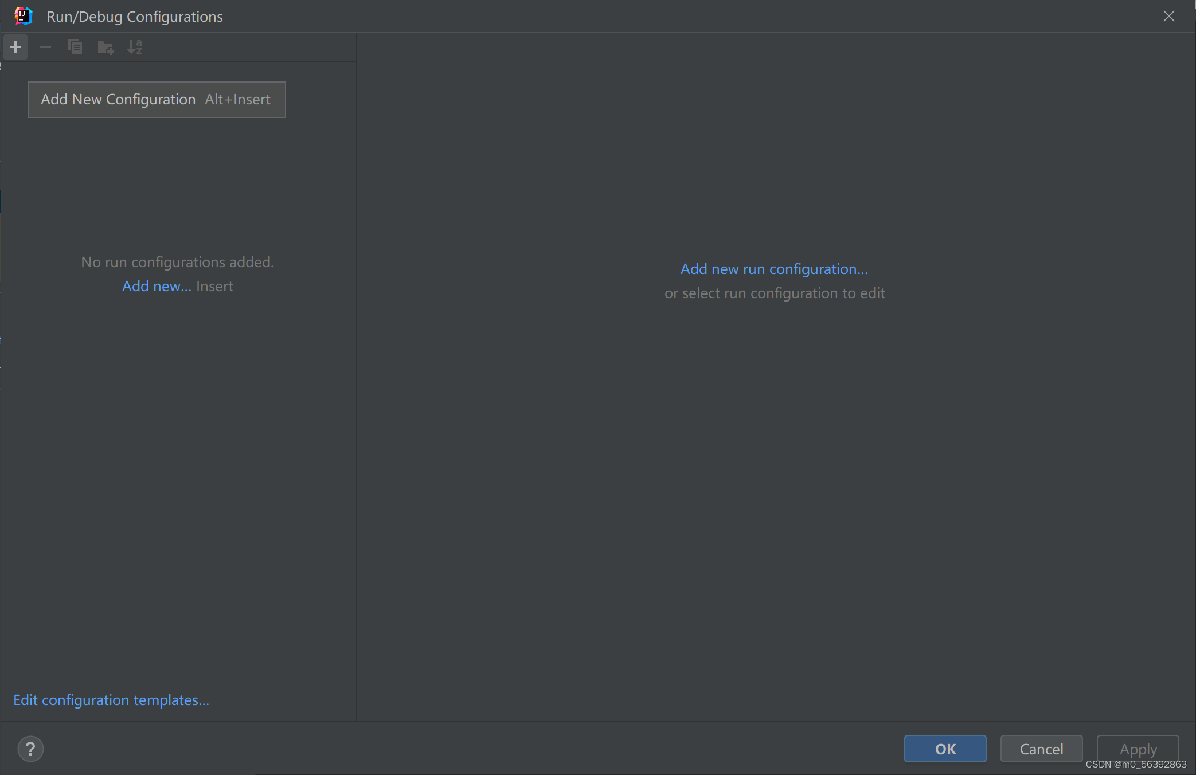Viewport: 1196px width, 775px height.
Task: Click the "Insert" shortcut hint beside Add new
Action: pos(214,286)
